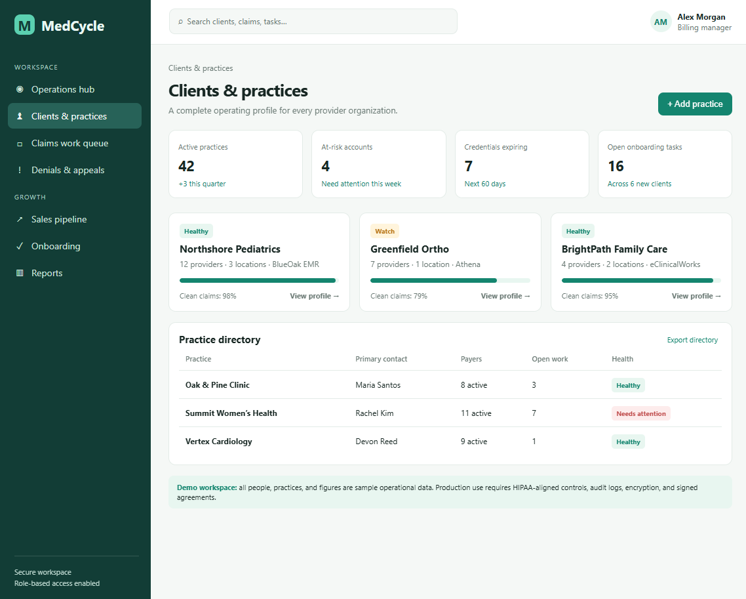Select Vertex Cardiology practice name
The height and width of the screenshot is (599, 746).
click(219, 442)
